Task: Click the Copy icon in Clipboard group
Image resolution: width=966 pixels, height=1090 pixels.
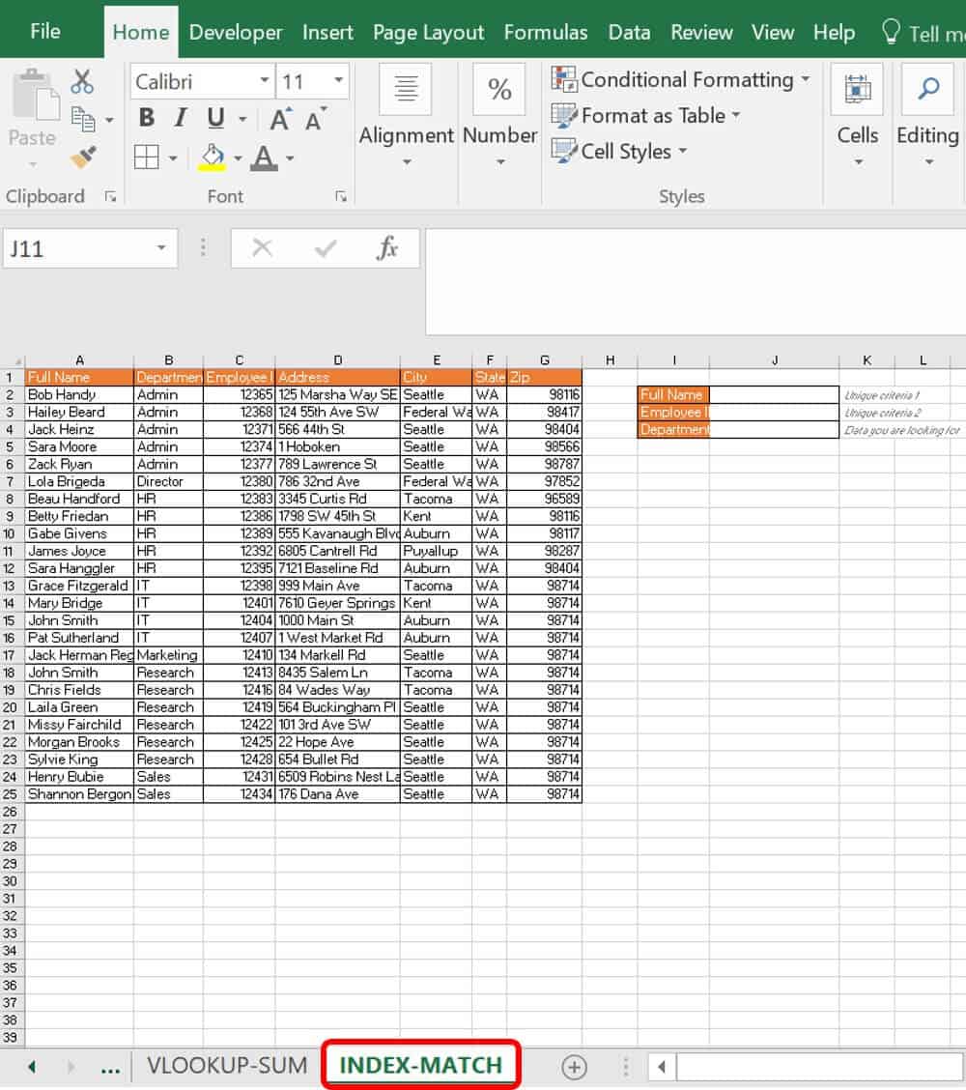Action: point(84,120)
